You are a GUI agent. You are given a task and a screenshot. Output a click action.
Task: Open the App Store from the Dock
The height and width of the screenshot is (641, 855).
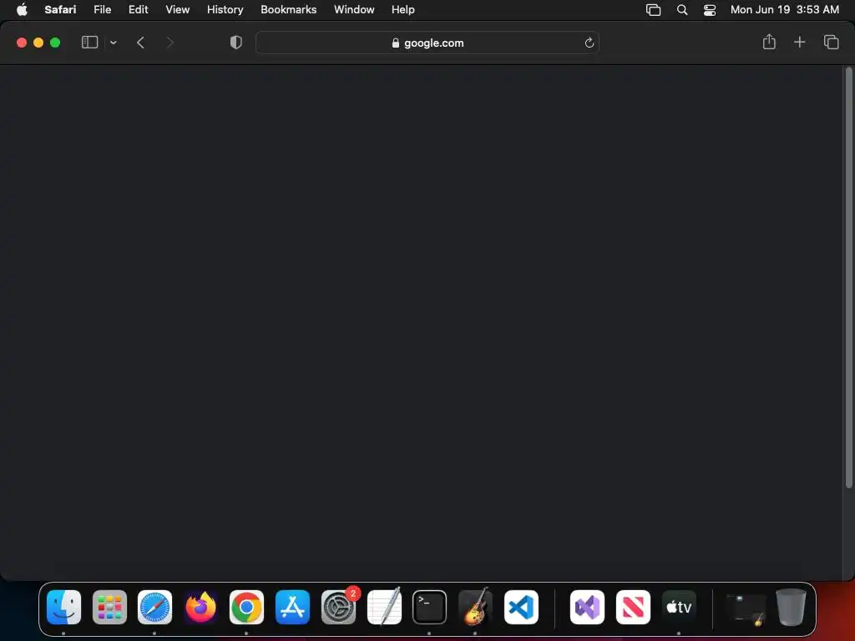click(x=292, y=607)
